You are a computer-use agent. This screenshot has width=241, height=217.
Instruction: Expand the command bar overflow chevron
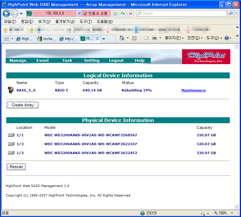(x=237, y=36)
